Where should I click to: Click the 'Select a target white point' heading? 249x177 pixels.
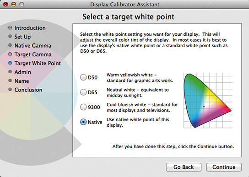(128, 17)
